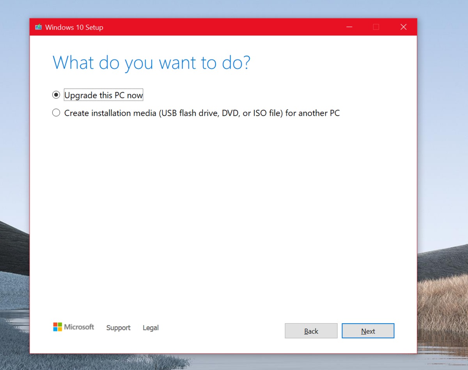Minimize the Windows 10 Setup window
Screen dimensions: 468x370
coord(349,27)
